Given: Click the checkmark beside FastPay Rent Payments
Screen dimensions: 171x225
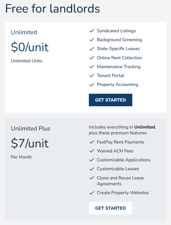Looking at the screenshot, I should click(92, 142).
